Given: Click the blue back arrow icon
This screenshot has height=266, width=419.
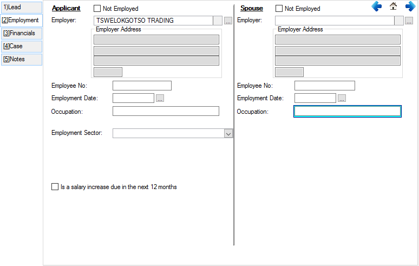Looking at the screenshot, I should [x=377, y=7].
